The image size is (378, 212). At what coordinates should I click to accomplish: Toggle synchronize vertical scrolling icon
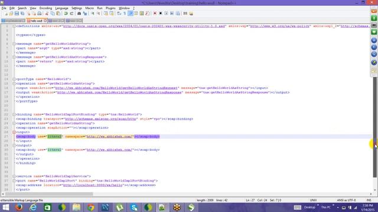click(106, 14)
